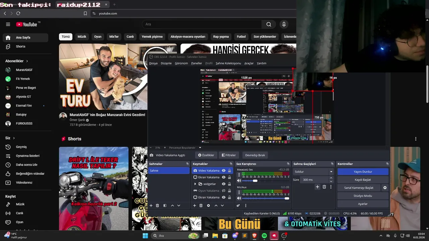Image resolution: width=429 pixels, height=241 pixels.
Task: Open more options for YouTube Shorts shelf
Action: 416,139
